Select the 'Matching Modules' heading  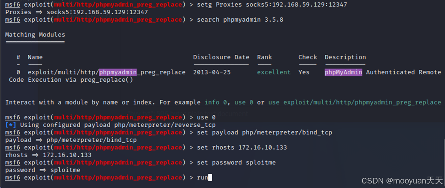35,35
